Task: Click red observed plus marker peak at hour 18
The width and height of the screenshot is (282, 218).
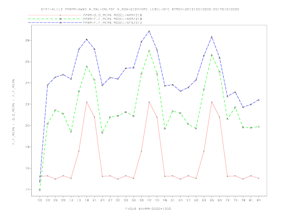Action: (x=87, y=102)
